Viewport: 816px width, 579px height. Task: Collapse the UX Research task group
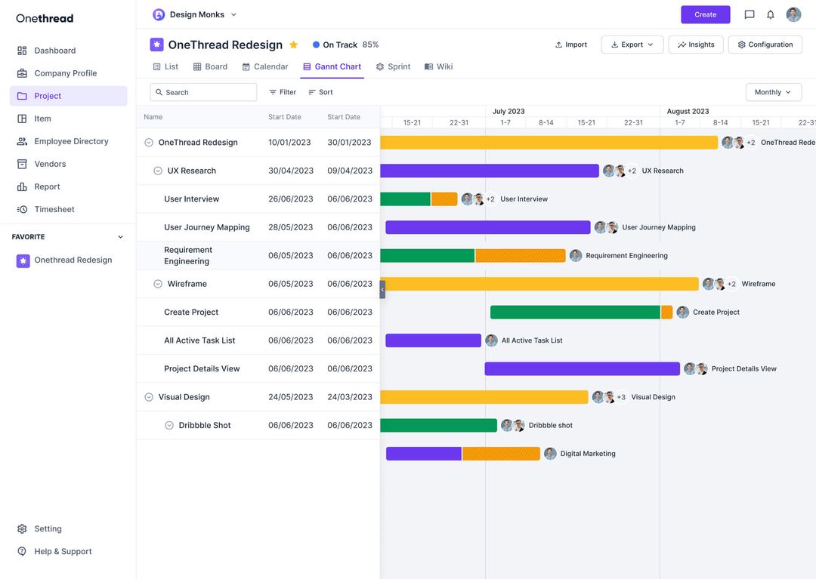(158, 171)
